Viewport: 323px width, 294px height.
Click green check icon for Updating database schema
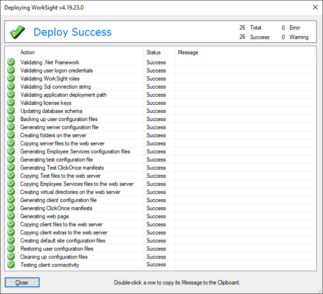tap(11, 111)
